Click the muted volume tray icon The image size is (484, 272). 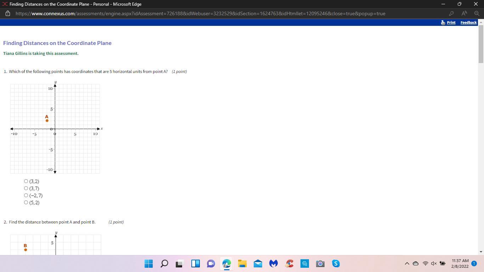pyautogui.click(x=434, y=263)
